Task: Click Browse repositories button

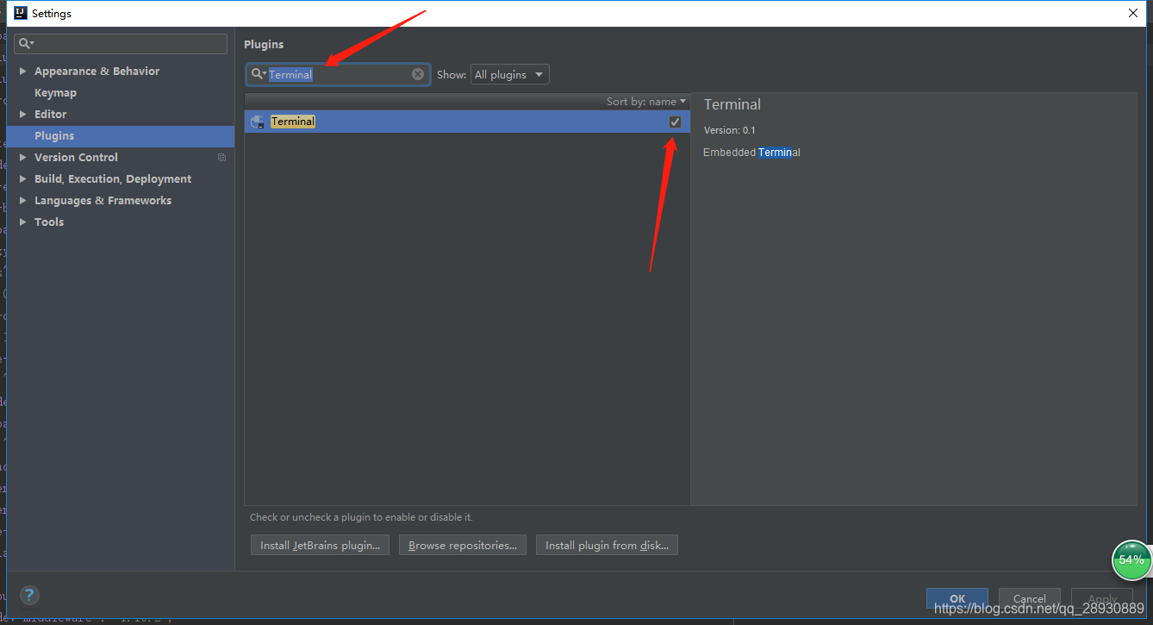Action: (463, 545)
